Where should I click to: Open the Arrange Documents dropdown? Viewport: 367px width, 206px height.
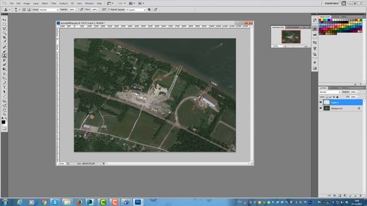click(132, 3)
